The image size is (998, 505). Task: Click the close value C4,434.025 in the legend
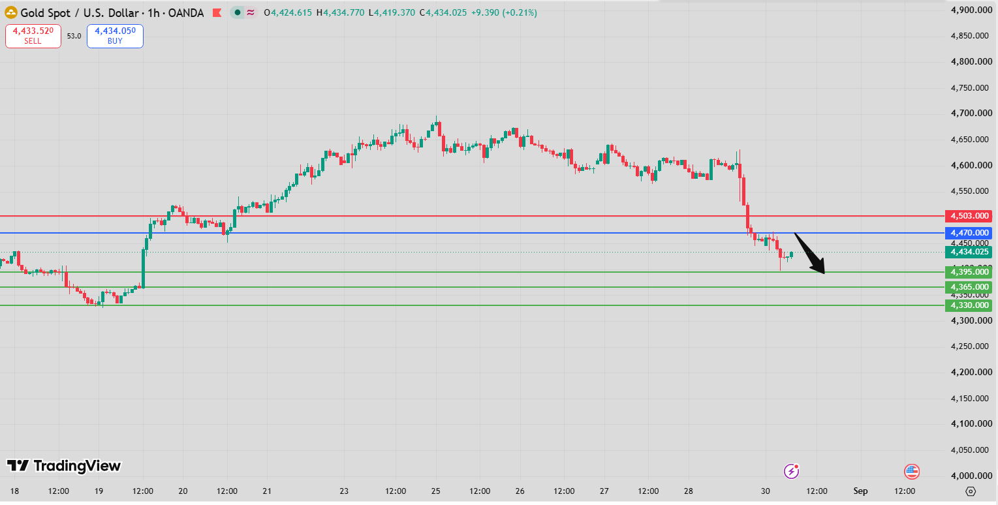tap(443, 13)
